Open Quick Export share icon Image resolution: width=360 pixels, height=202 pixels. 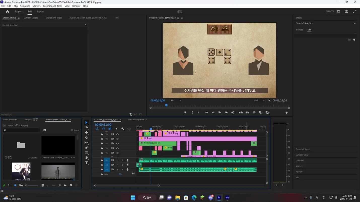(346, 11)
